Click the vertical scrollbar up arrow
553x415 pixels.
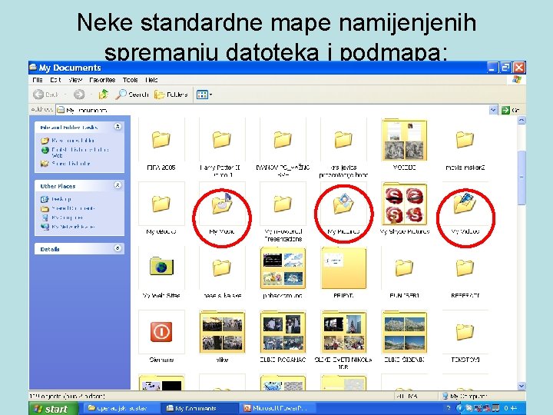point(522,121)
